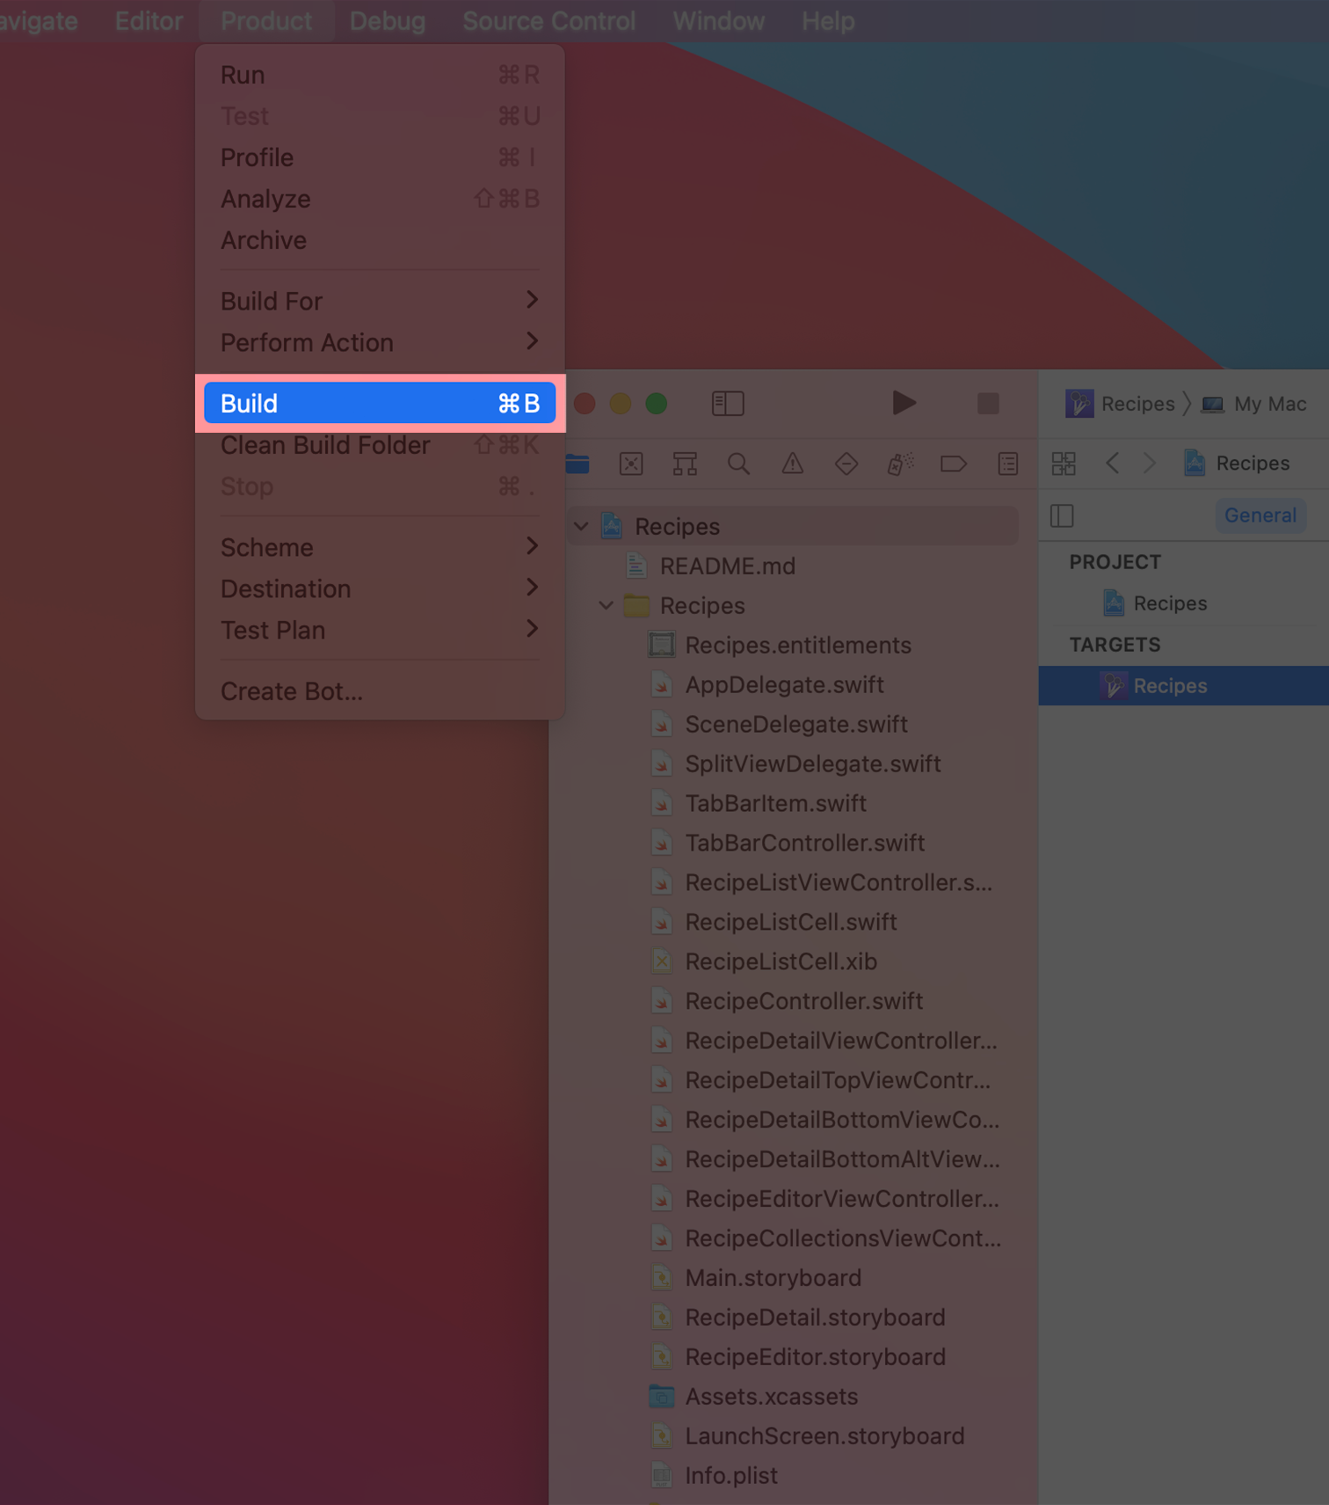Open the Test navigator diamond icon
The width and height of the screenshot is (1329, 1505).
click(x=846, y=464)
